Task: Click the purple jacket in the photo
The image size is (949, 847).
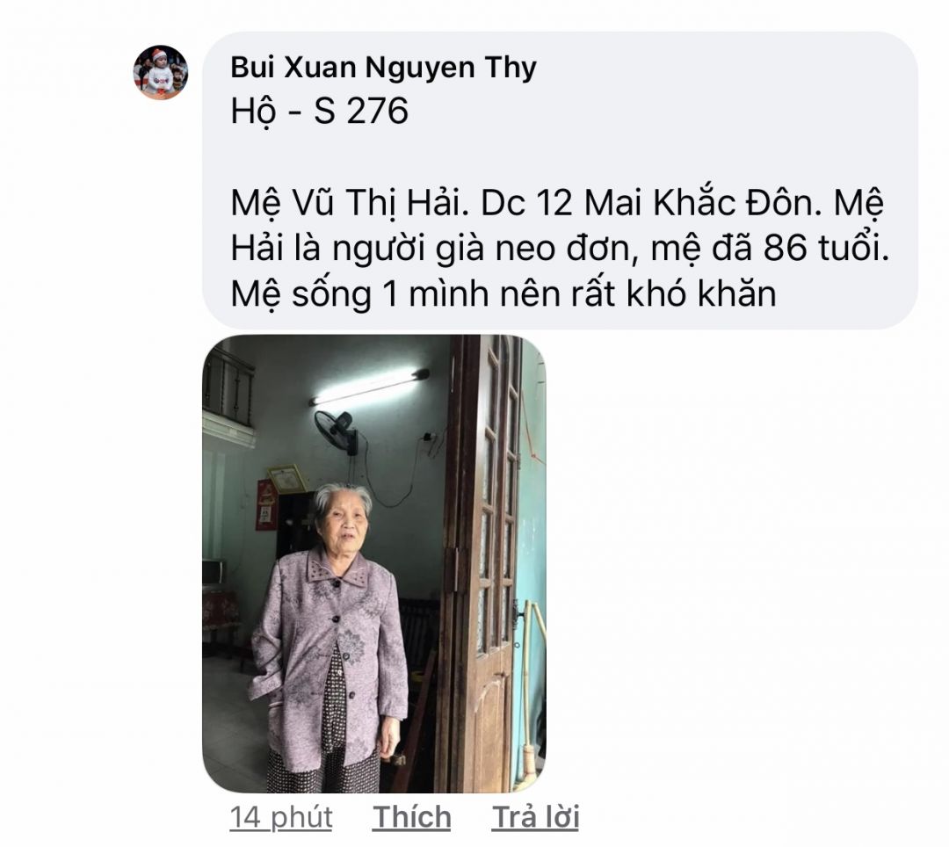Action: coord(330,660)
